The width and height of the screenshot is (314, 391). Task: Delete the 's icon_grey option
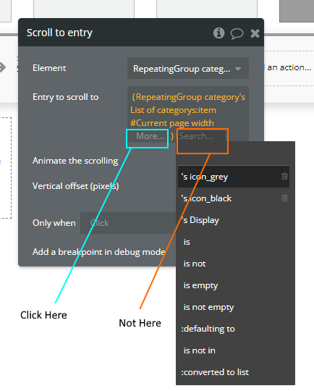click(x=284, y=176)
